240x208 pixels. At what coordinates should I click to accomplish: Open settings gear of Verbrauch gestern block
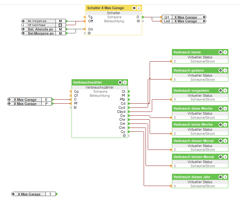[221, 70]
